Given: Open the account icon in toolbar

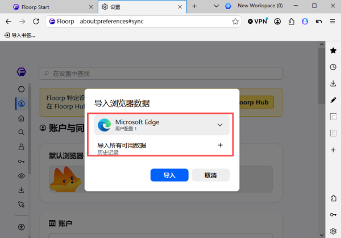Looking at the screenshot, I should point(277,22).
